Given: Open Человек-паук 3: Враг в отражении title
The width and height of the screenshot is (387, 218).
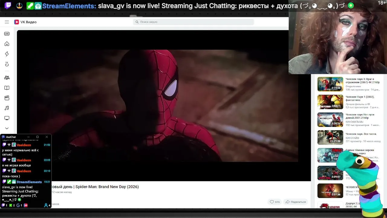Looking at the screenshot, I should 363,81.
